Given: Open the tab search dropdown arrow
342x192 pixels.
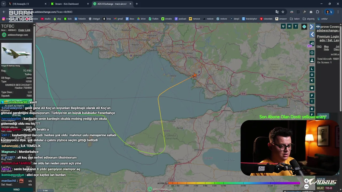Looking at the screenshot, I should [x=3, y=4].
